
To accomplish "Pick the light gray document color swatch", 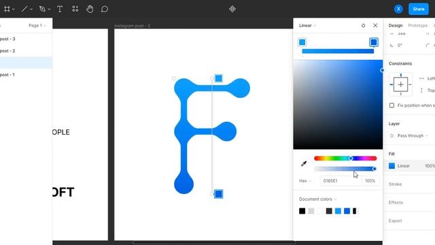I will (311, 211).
